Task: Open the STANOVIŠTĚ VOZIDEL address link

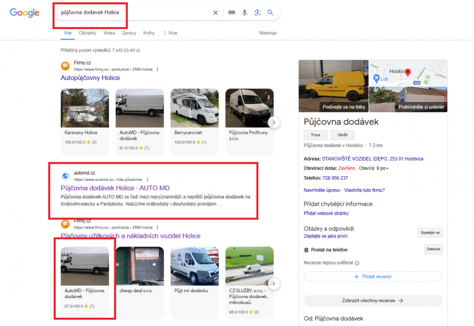Action: (373, 159)
